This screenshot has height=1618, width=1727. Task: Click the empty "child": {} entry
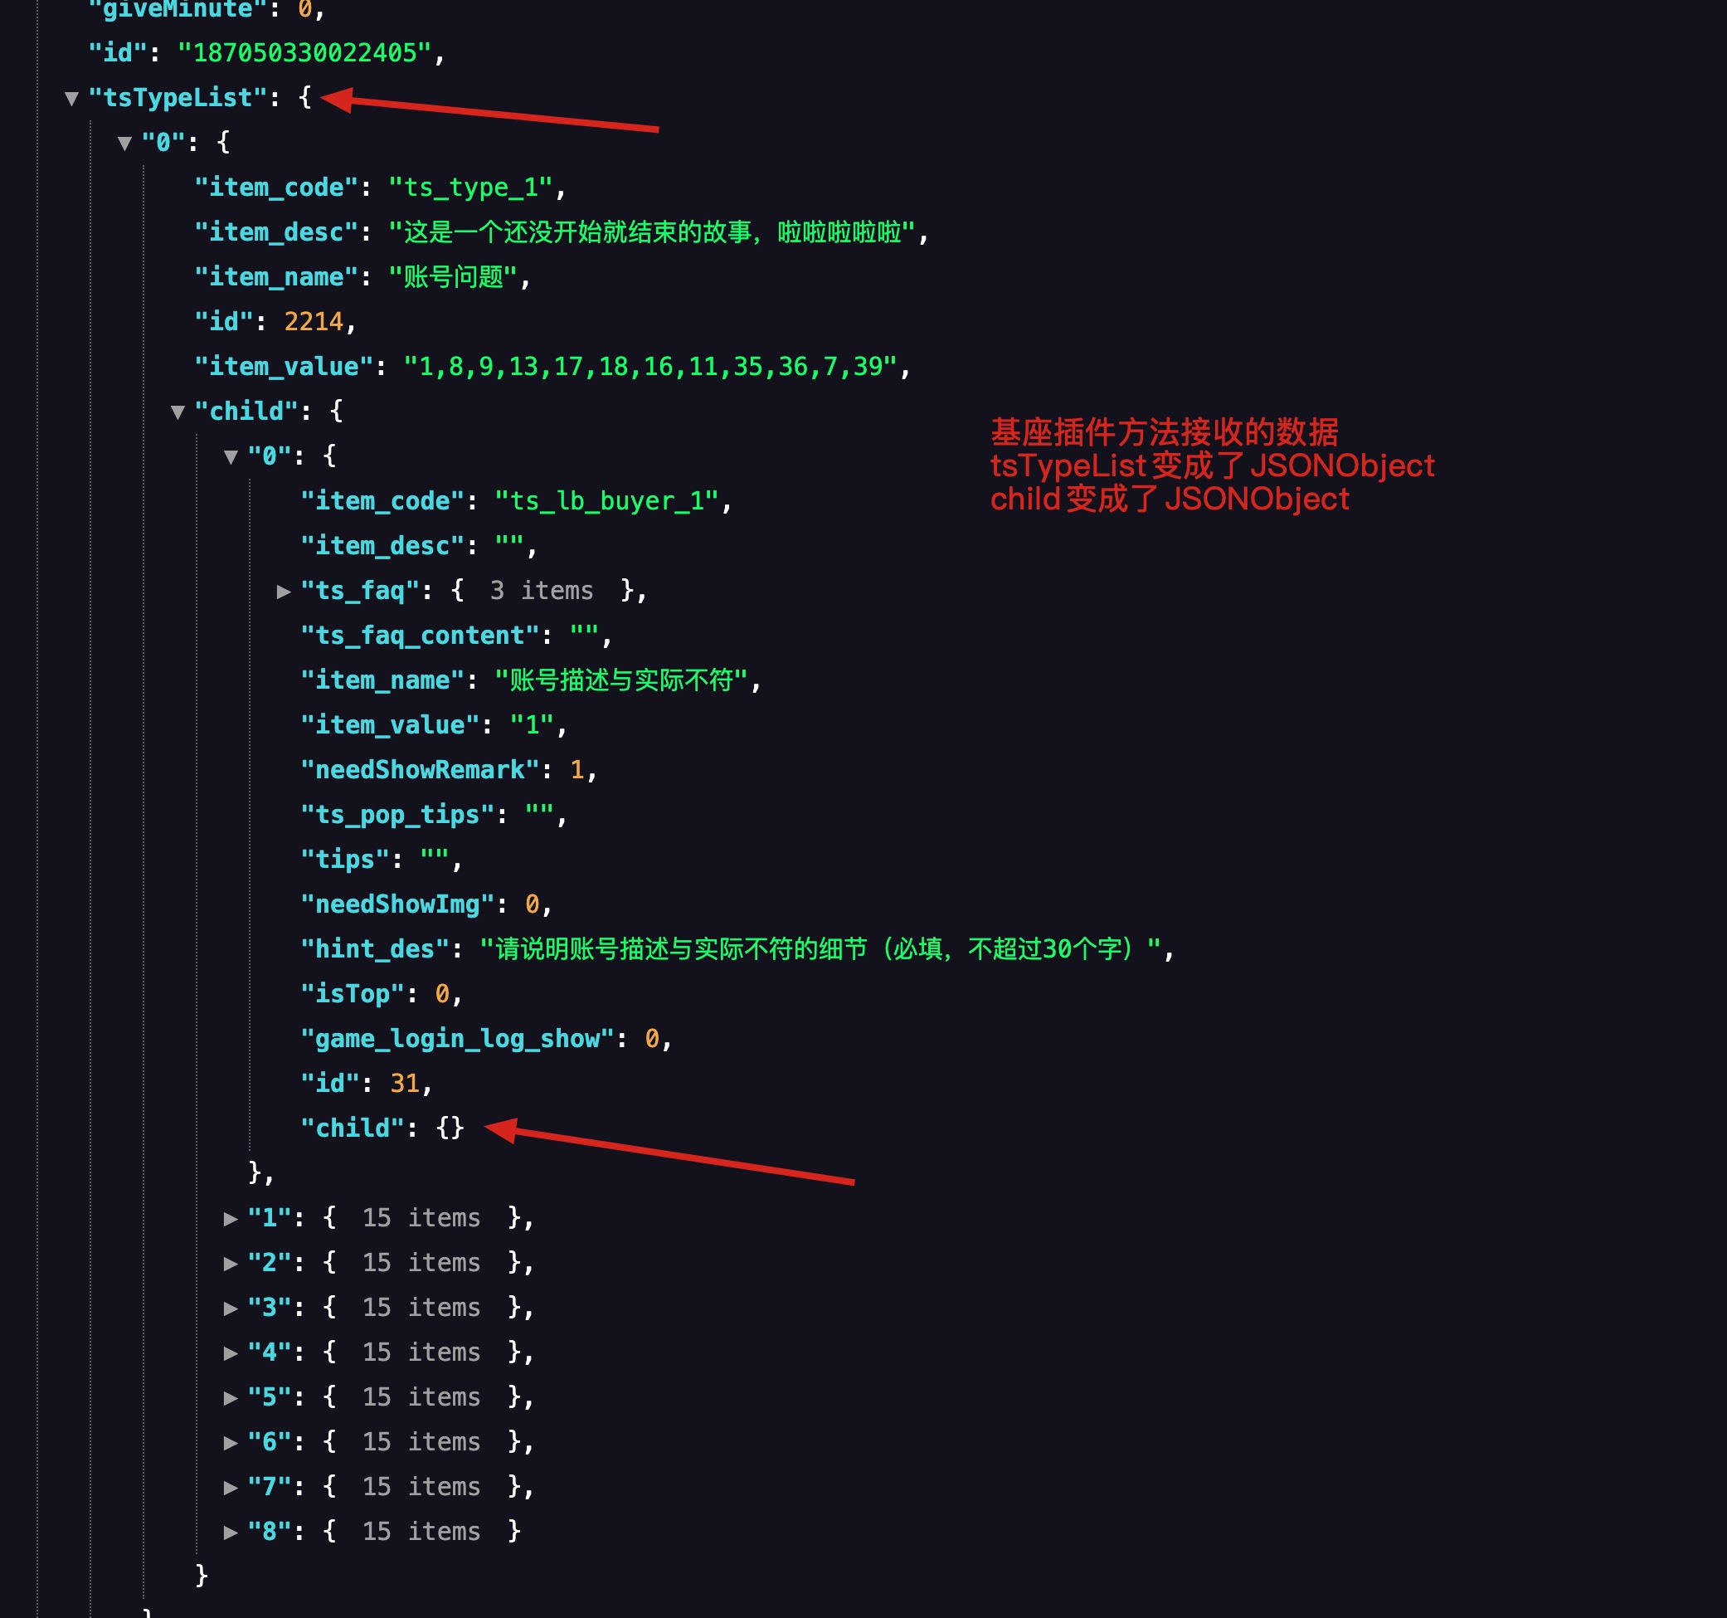click(382, 1128)
